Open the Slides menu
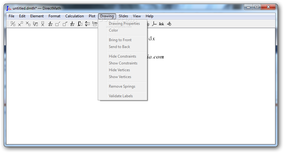The width and height of the screenshot is (284, 153). pos(123,16)
